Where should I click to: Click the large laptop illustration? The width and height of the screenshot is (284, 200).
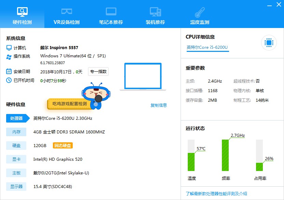tap(143, 77)
